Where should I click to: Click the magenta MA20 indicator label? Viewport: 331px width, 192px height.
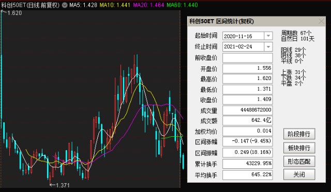148,5
